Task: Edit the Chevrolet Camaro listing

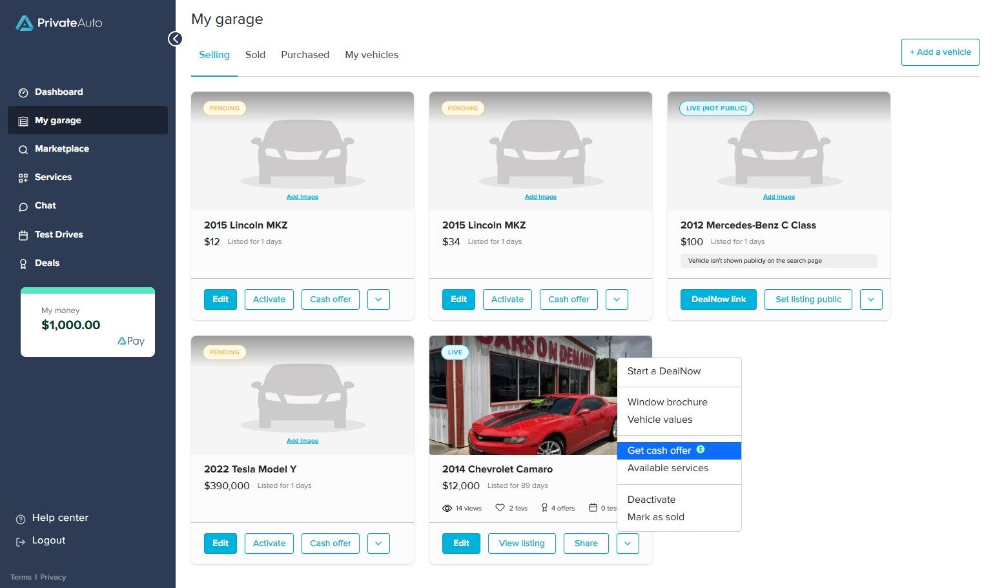Action: click(461, 543)
